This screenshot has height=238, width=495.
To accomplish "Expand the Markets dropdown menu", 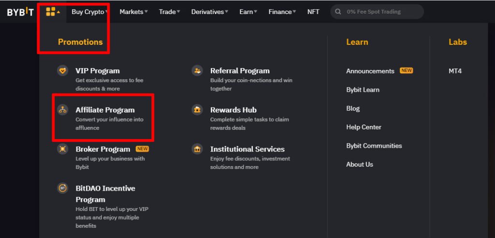I will (x=133, y=12).
